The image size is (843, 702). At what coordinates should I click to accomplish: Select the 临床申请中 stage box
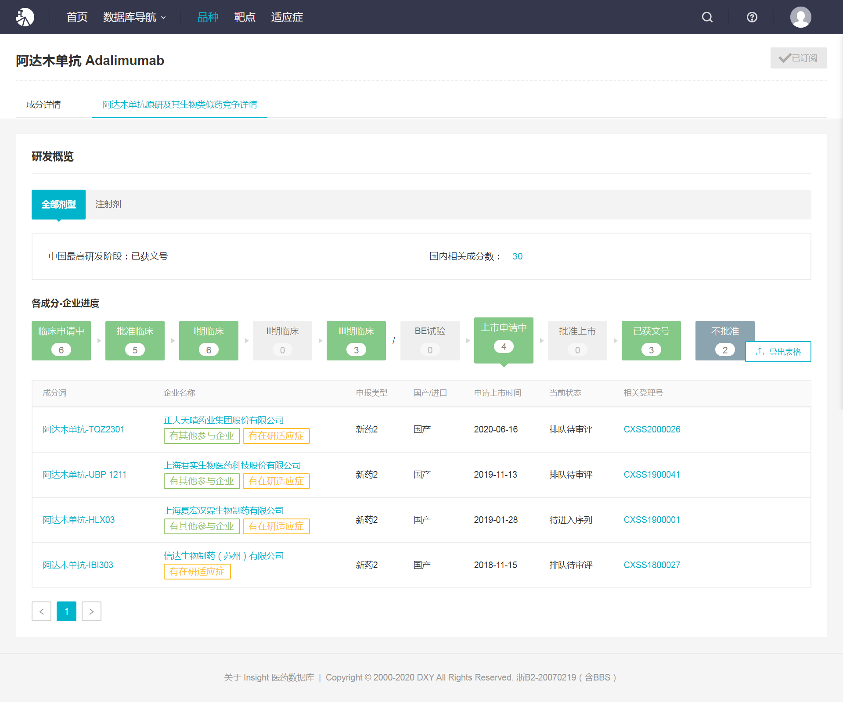tap(61, 341)
